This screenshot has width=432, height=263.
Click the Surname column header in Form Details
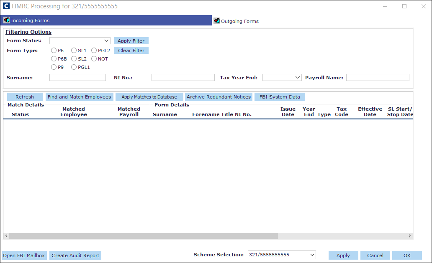click(165, 114)
